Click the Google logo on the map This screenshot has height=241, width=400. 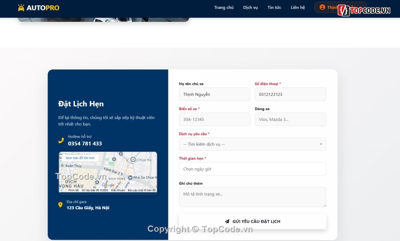pyautogui.click(x=108, y=185)
